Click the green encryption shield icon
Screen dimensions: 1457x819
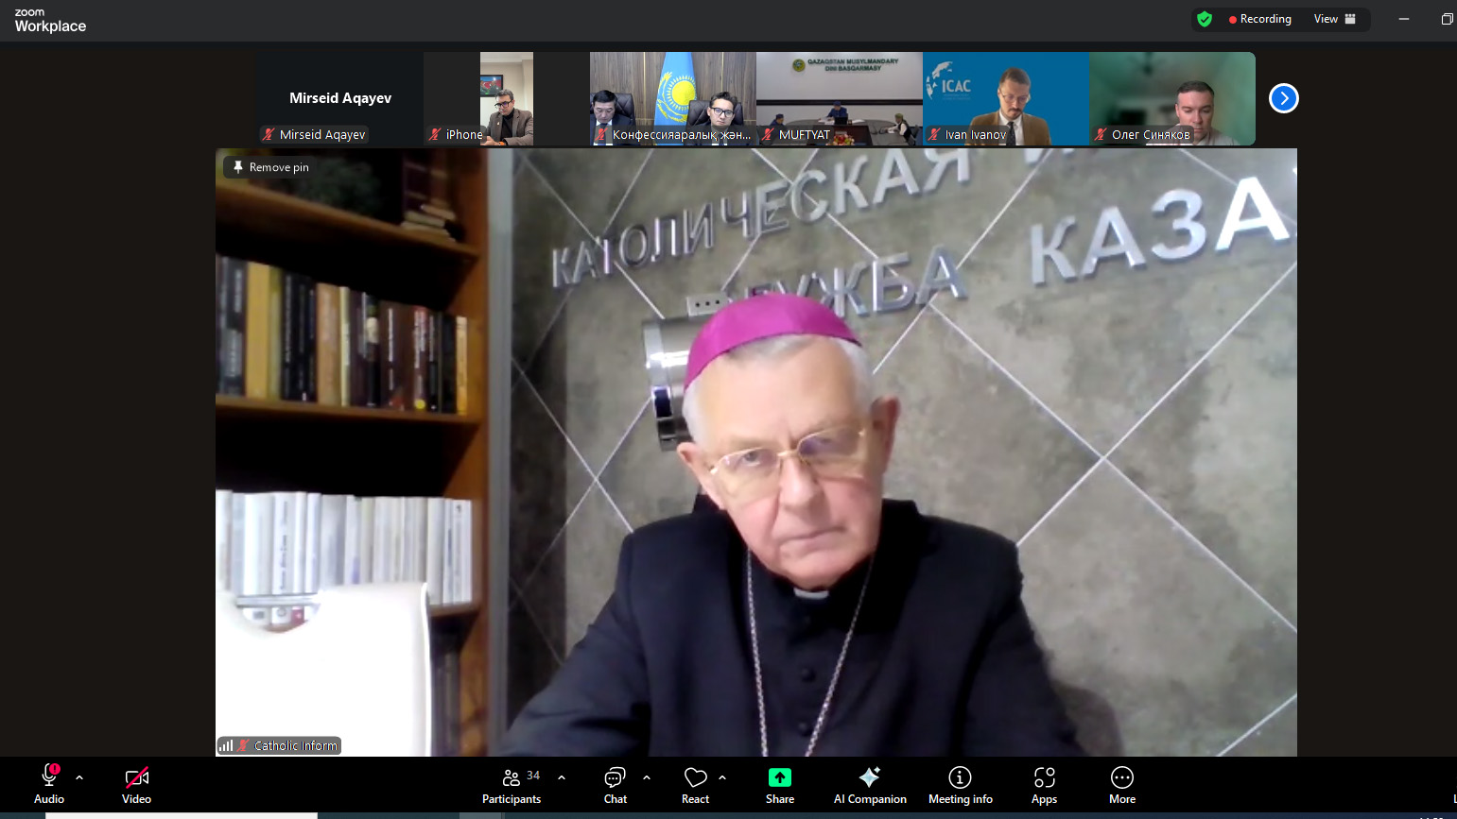[1205, 19]
